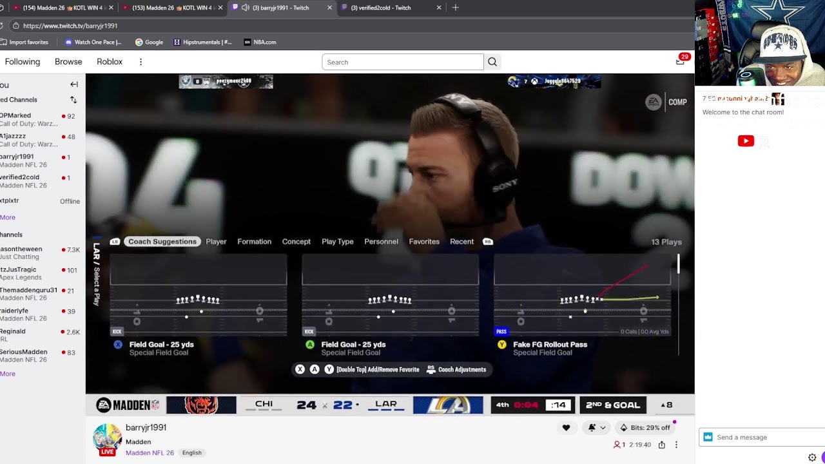Expand recommended channels with bottom More link

coord(8,374)
